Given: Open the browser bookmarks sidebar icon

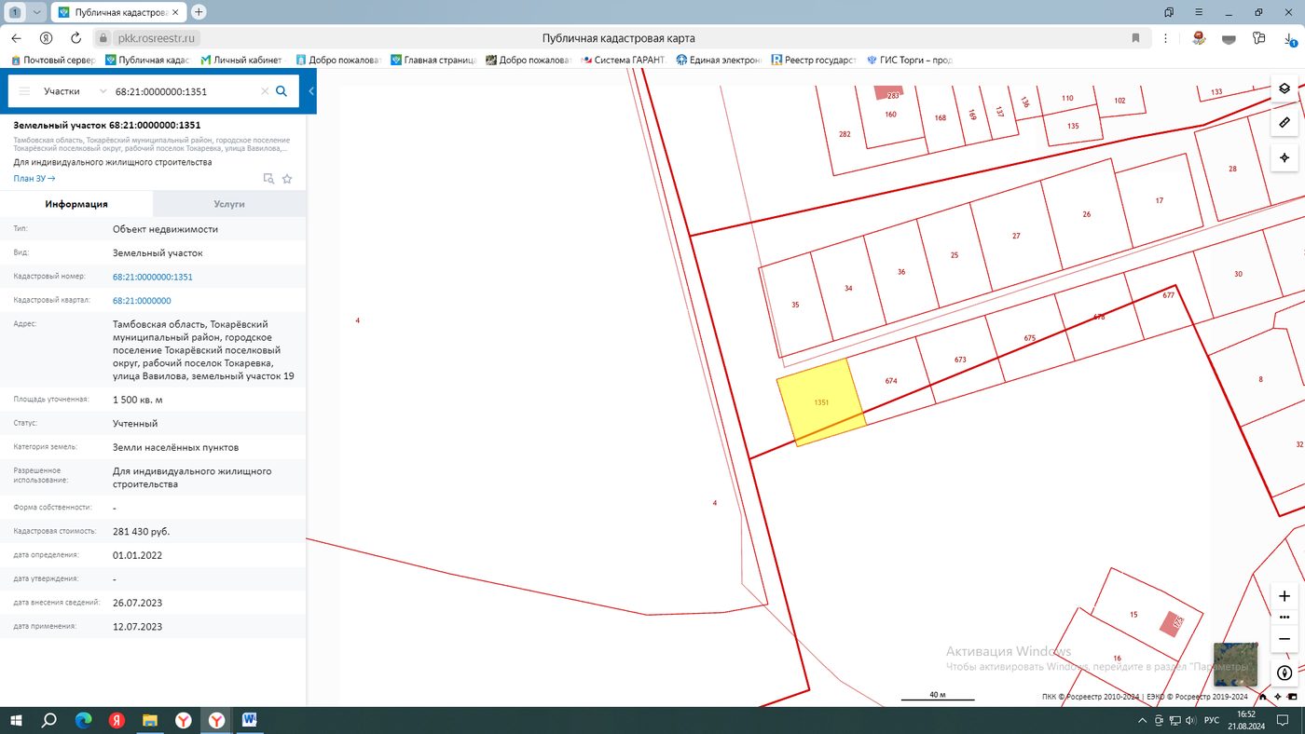Looking at the screenshot, I should [x=1169, y=12].
